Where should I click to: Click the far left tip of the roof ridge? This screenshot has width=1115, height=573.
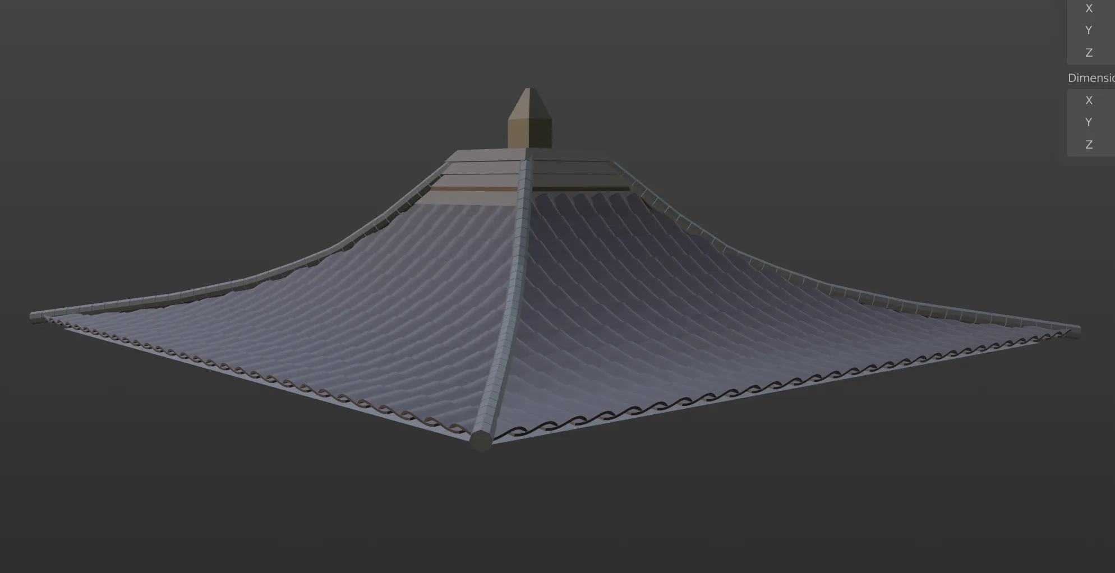point(36,317)
